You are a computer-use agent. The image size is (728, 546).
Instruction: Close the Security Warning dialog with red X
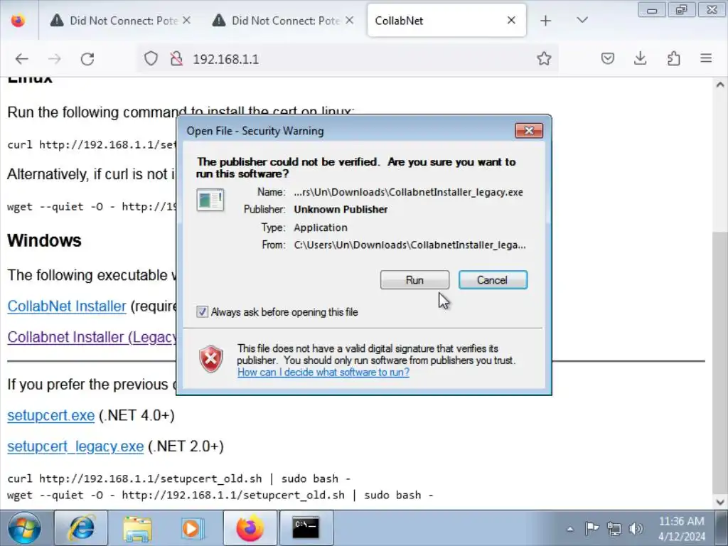(529, 131)
